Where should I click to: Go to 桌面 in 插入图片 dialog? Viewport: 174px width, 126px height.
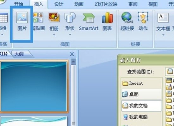coord(141,94)
